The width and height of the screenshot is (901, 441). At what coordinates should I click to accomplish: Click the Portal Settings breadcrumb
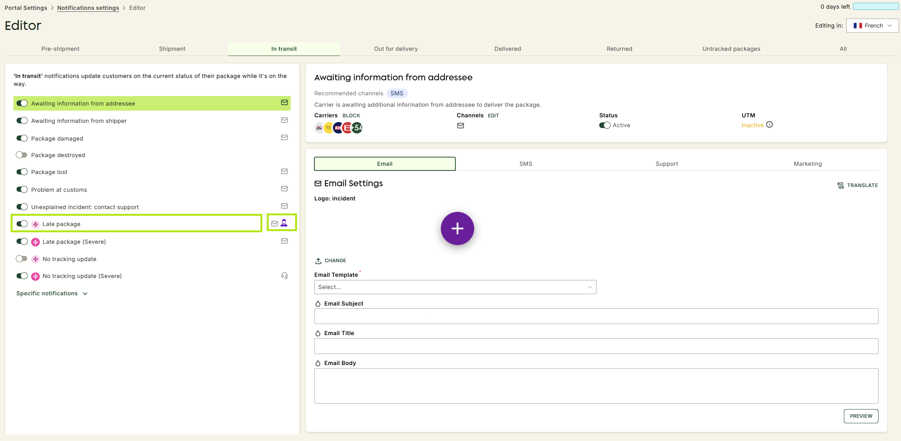pyautogui.click(x=26, y=8)
